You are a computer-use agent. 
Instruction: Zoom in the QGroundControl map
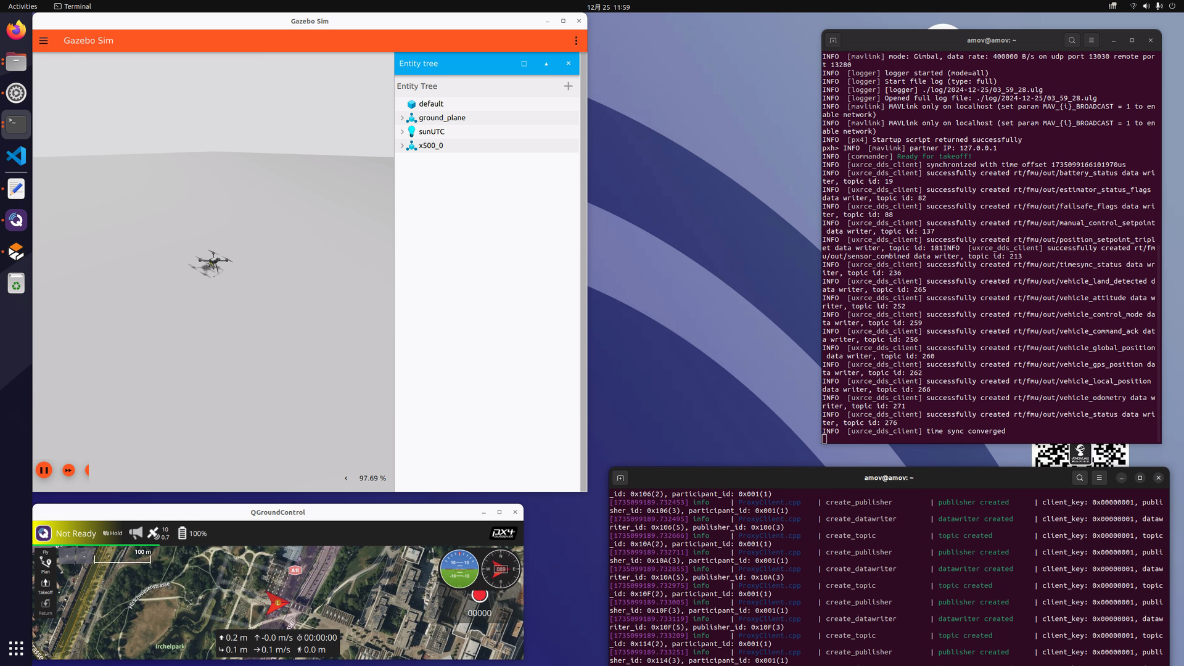[x=67, y=556]
